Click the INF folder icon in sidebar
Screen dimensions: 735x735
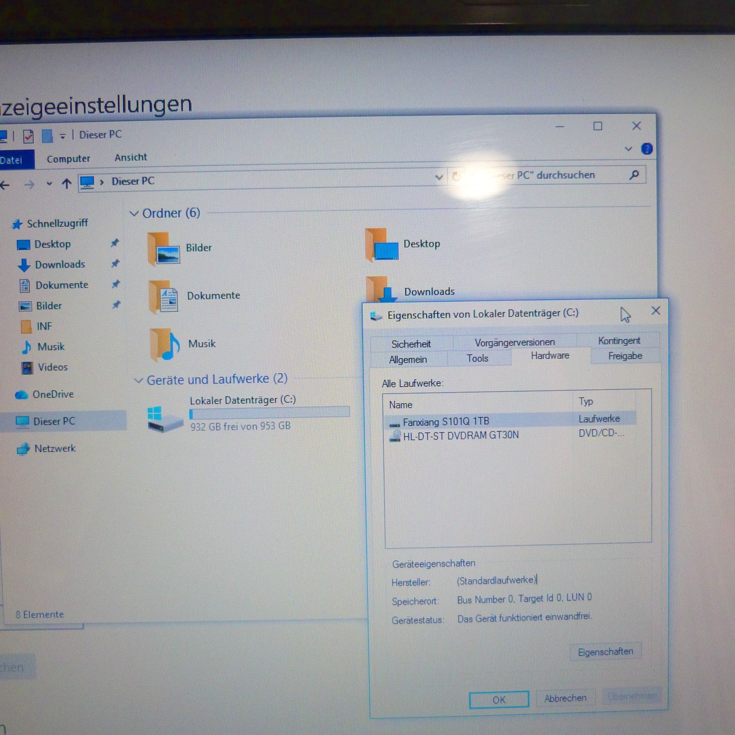pyautogui.click(x=27, y=327)
